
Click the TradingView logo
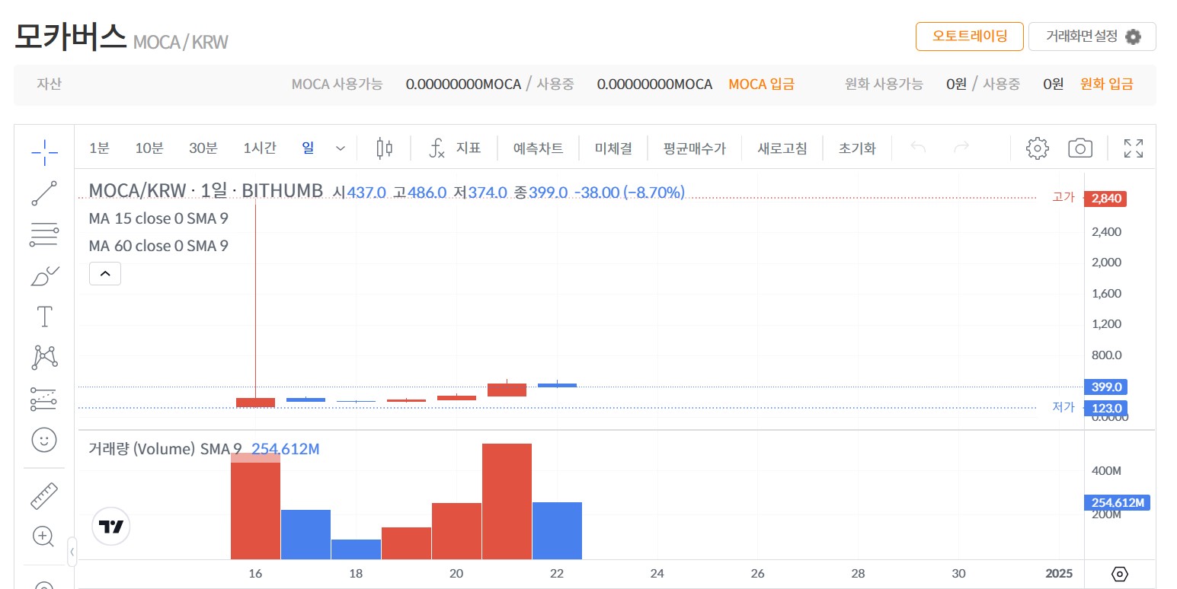(111, 527)
